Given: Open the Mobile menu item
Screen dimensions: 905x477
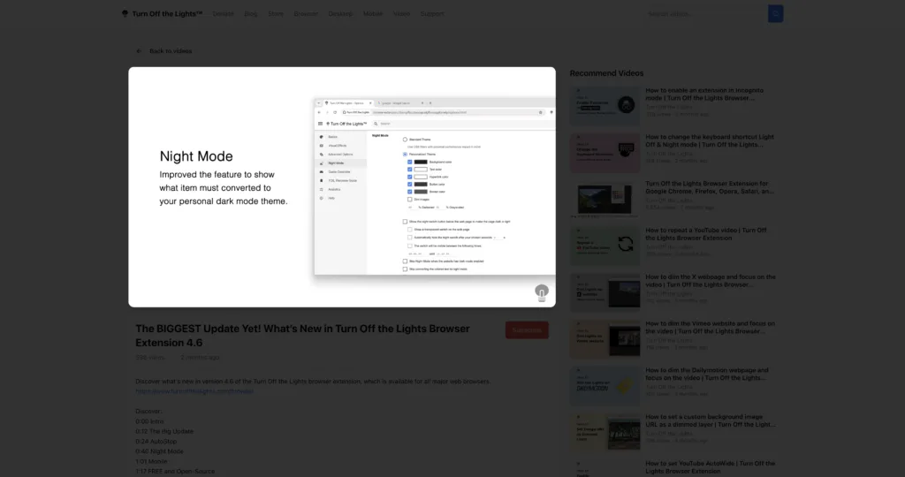Looking at the screenshot, I should (x=372, y=14).
